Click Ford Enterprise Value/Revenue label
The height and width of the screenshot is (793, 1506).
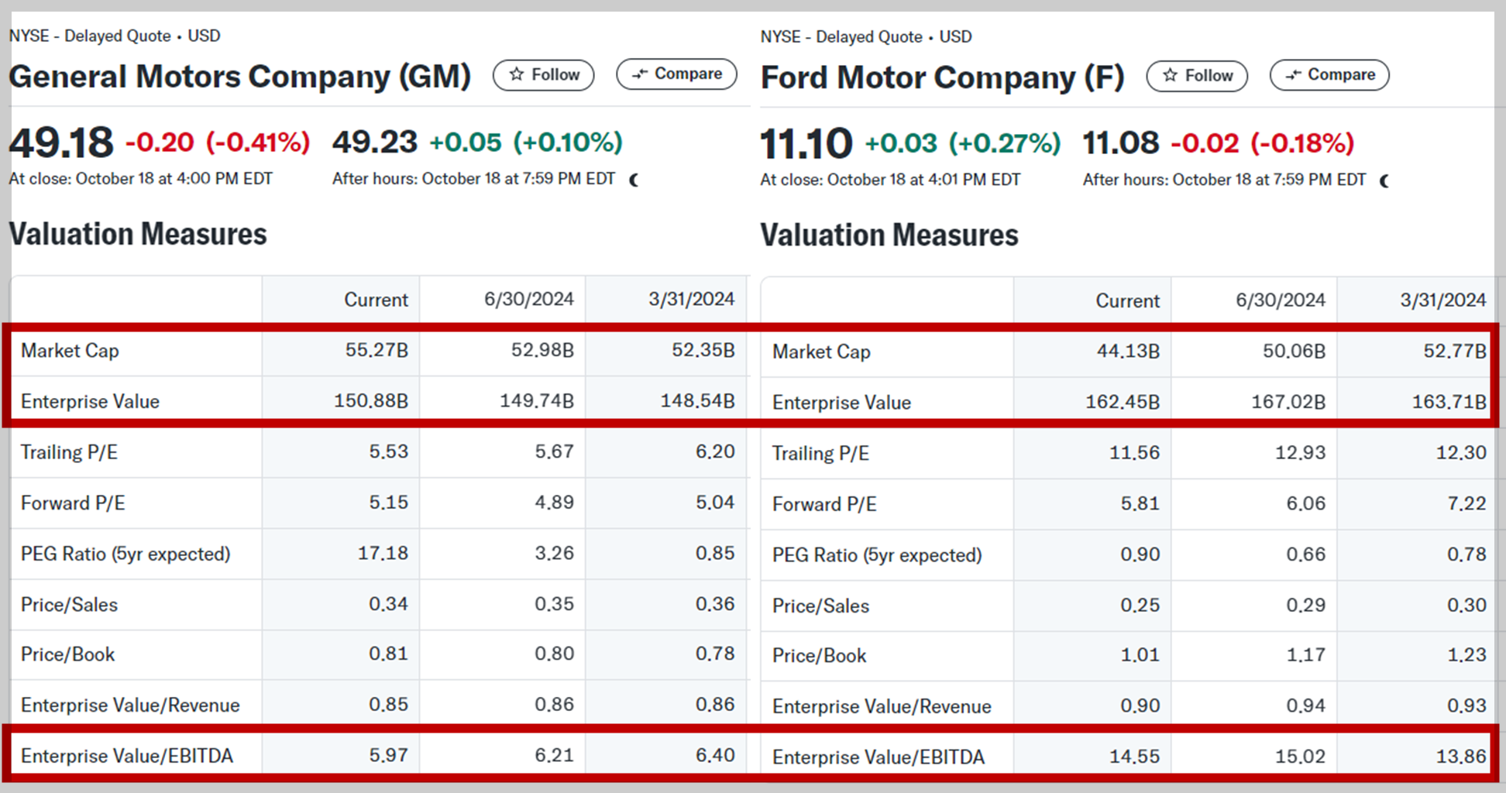point(882,707)
